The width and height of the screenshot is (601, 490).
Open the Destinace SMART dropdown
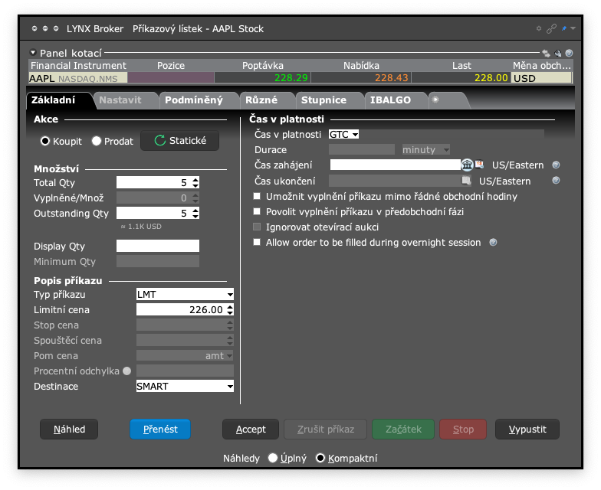point(185,386)
